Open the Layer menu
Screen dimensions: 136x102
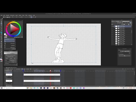click(16, 15)
